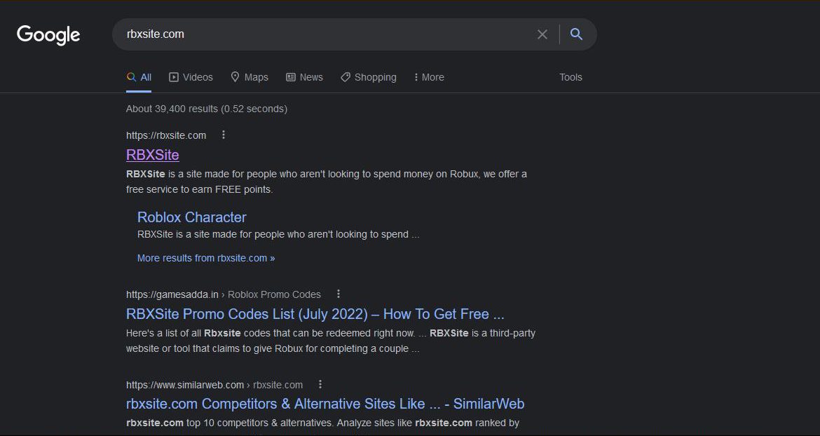Switch to the Videos tab
Screen dimensions: 820x436
(x=191, y=77)
